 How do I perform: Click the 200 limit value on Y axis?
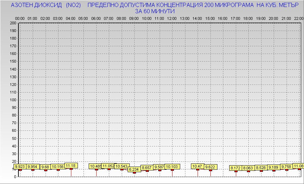pos(13,23)
